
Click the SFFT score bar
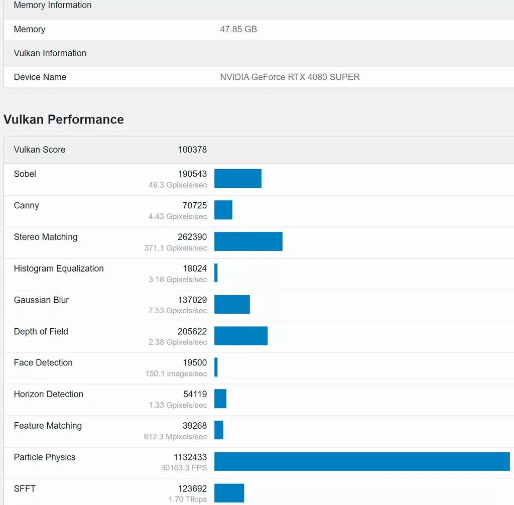(229, 493)
